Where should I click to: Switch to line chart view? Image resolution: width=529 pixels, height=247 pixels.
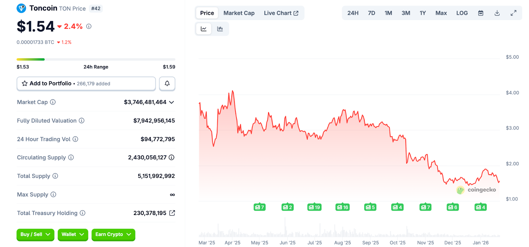(x=204, y=29)
